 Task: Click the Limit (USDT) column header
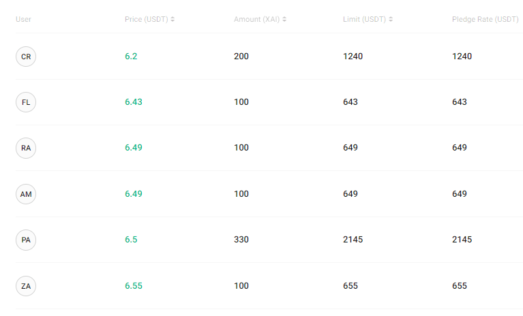pyautogui.click(x=365, y=19)
